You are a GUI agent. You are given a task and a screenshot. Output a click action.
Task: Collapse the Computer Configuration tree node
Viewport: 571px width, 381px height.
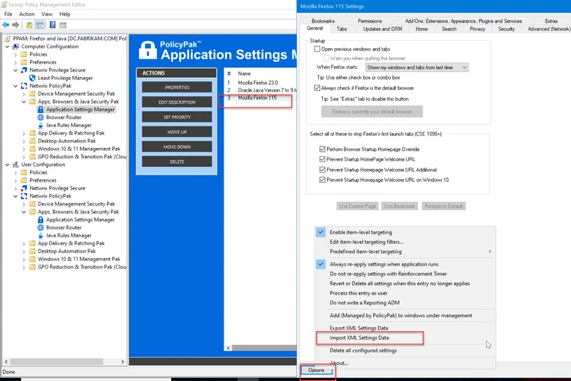tap(7, 47)
